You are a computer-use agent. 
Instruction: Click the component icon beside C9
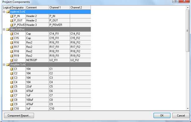click(12, 104)
